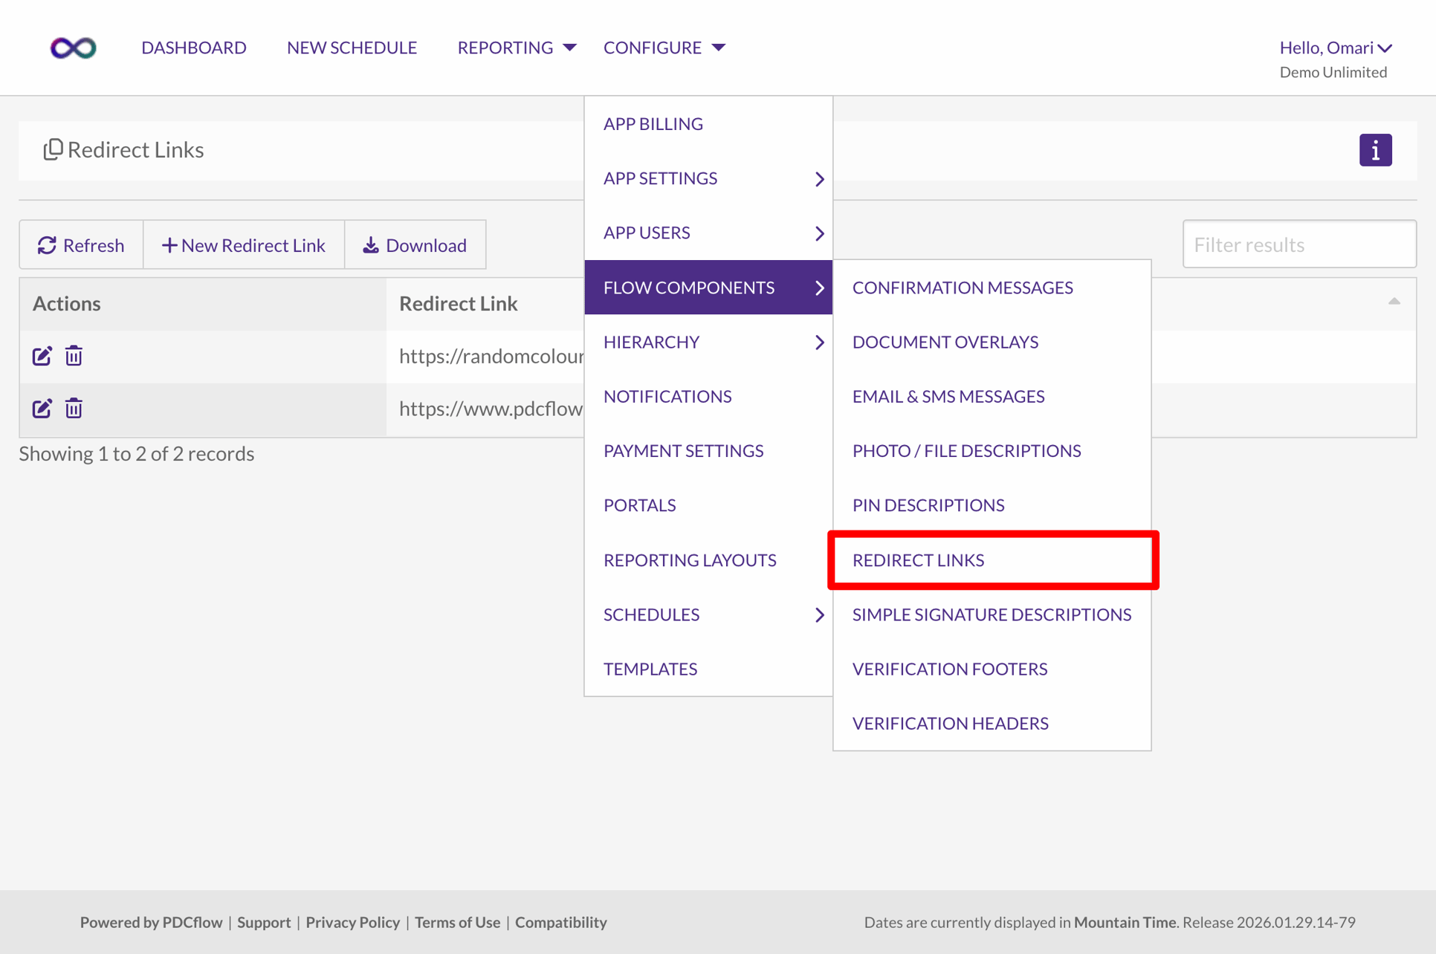This screenshot has height=954, width=1436.
Task: Edit the randomcolour redirect link row
Action: tap(42, 356)
